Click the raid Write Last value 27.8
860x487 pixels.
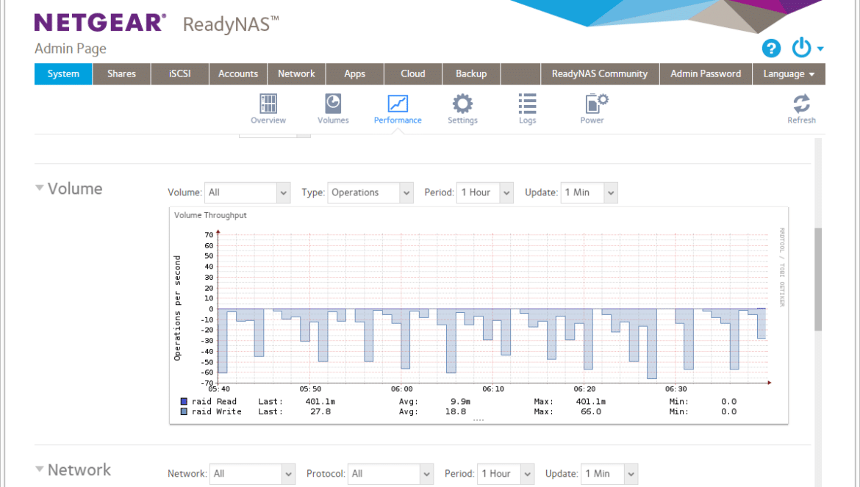320,411
